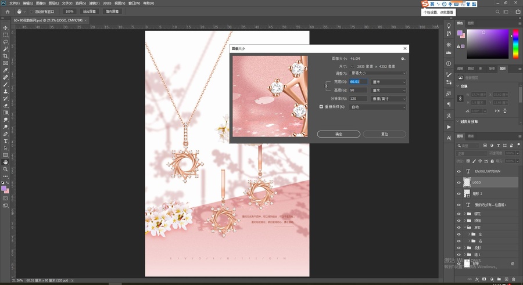Click the 适合屏幕 button
This screenshot has height=285, width=523.
point(89,12)
